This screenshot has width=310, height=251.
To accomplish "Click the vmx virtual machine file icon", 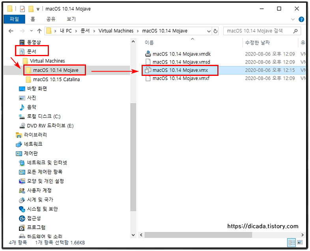I will pos(148,70).
